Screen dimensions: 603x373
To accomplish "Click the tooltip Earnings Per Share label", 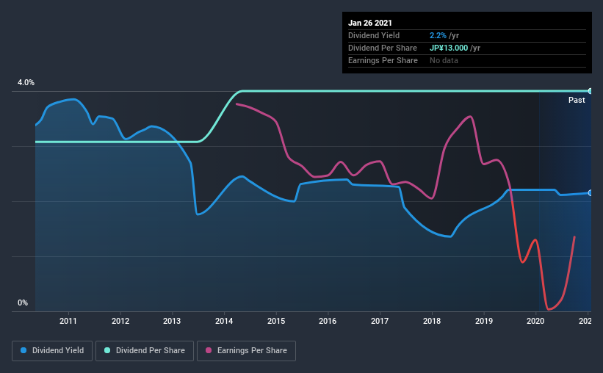I will point(383,60).
